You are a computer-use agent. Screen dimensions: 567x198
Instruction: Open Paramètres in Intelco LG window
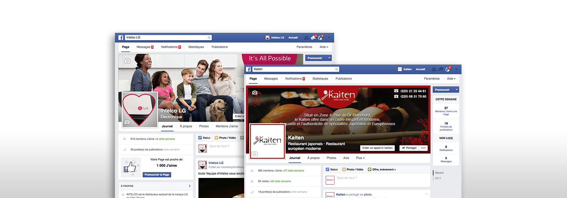[x=304, y=47]
